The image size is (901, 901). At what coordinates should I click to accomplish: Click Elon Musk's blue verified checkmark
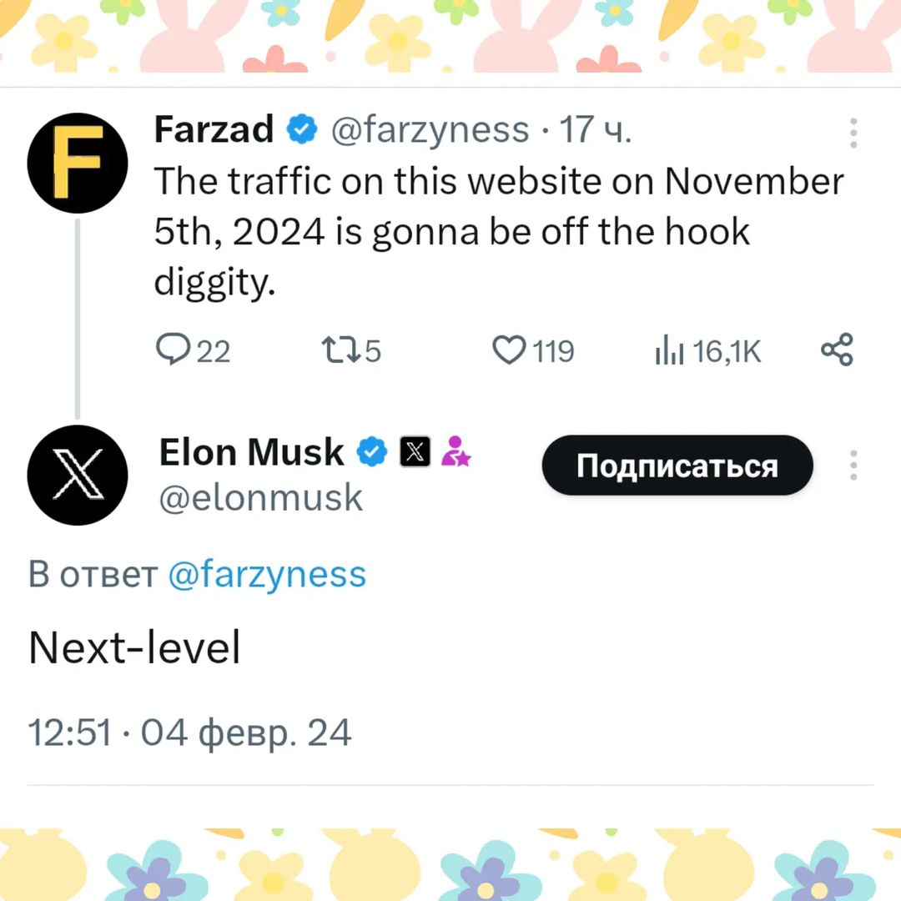372,451
